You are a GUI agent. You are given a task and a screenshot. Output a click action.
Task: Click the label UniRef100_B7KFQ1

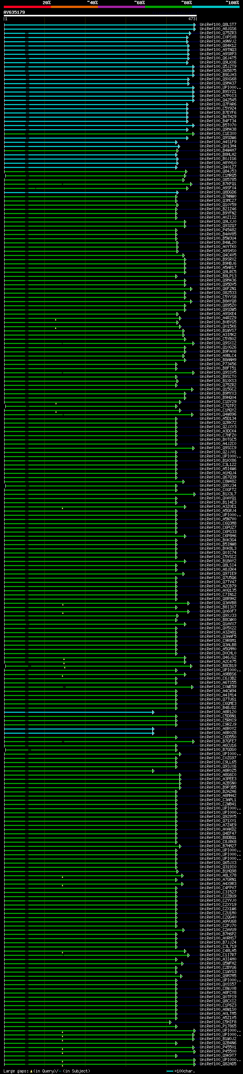tap(218, 184)
